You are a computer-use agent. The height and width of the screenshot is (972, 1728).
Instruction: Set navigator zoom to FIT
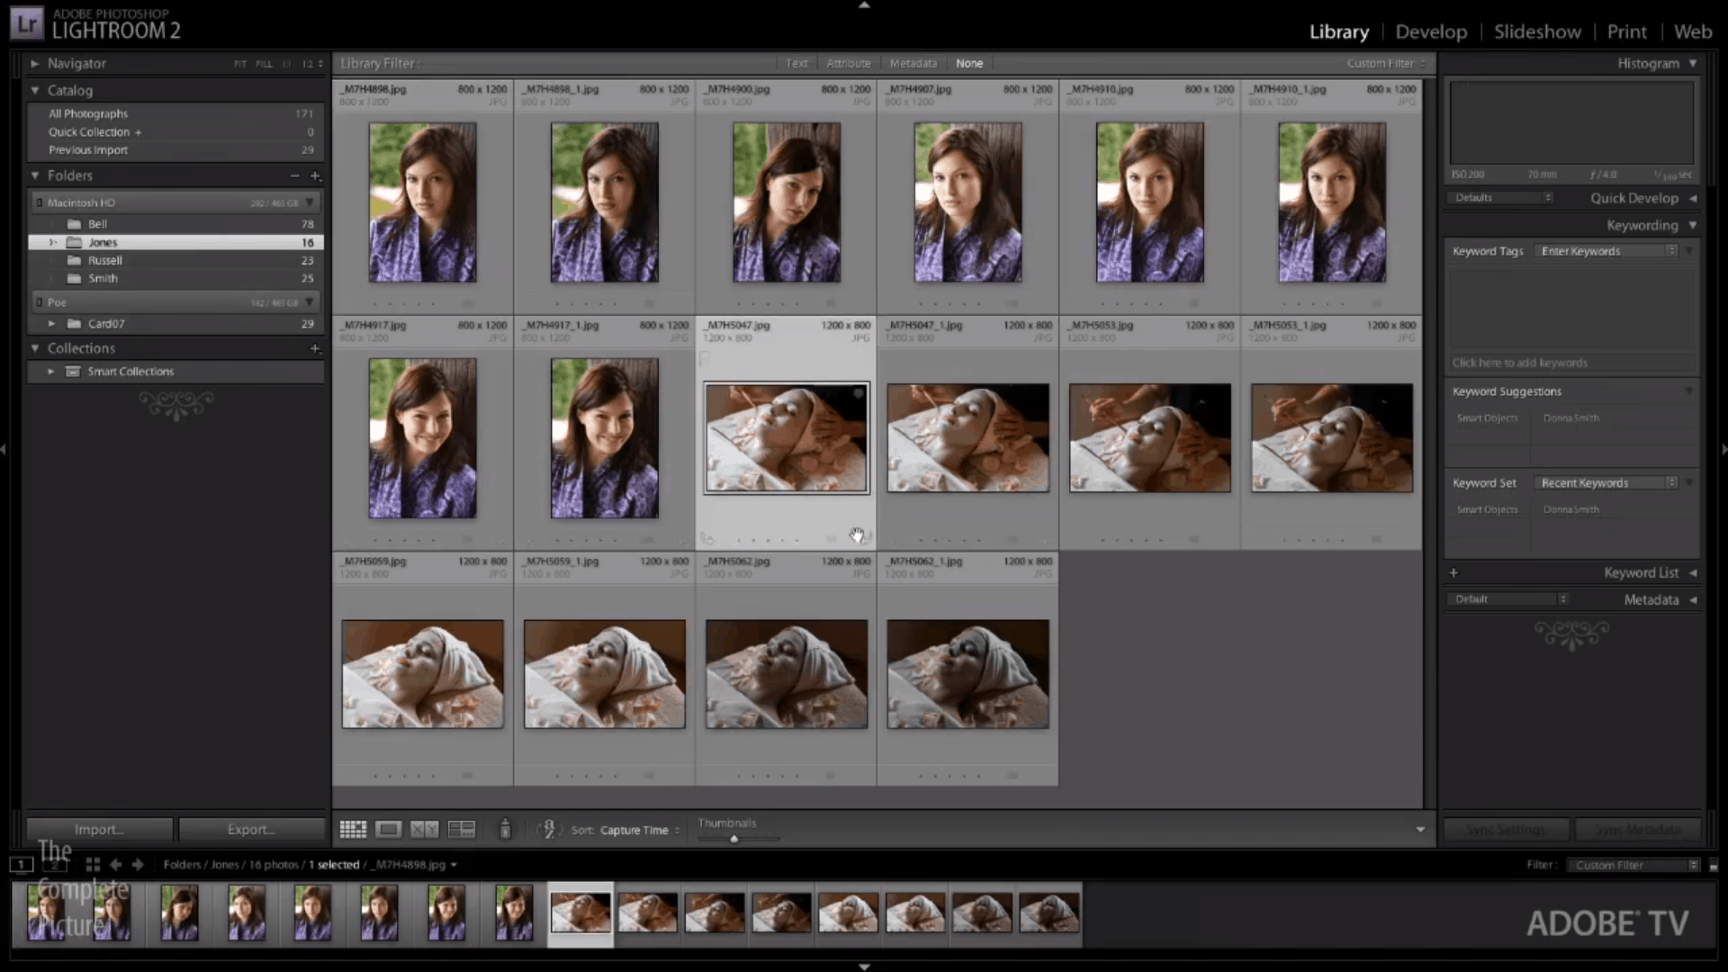coord(240,64)
